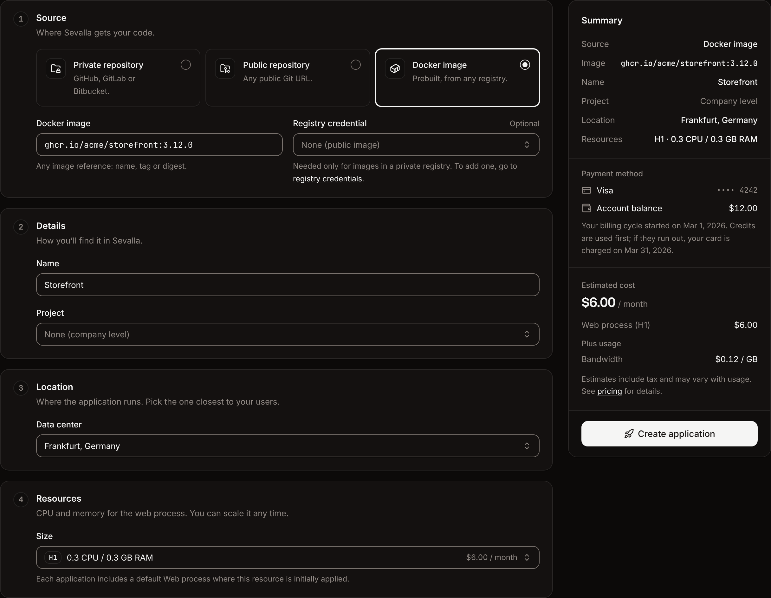Viewport: 771px width, 598px height.
Task: Click the 'Summary' panel heading
Action: click(x=602, y=21)
